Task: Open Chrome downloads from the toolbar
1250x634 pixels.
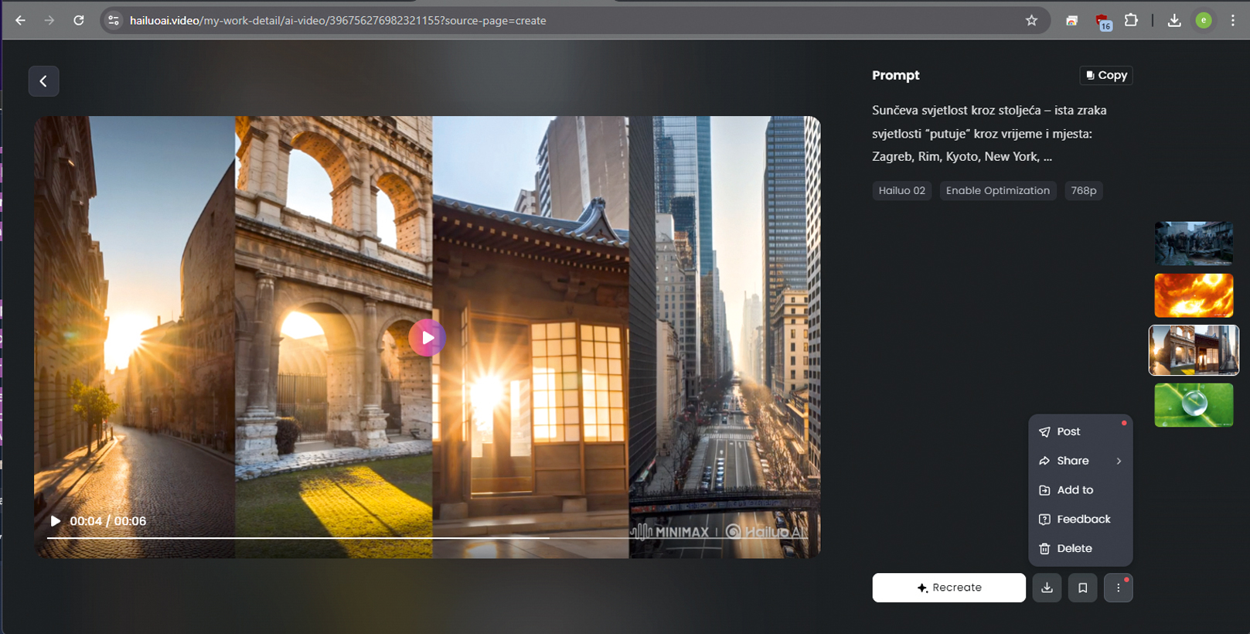Action: tap(1173, 21)
